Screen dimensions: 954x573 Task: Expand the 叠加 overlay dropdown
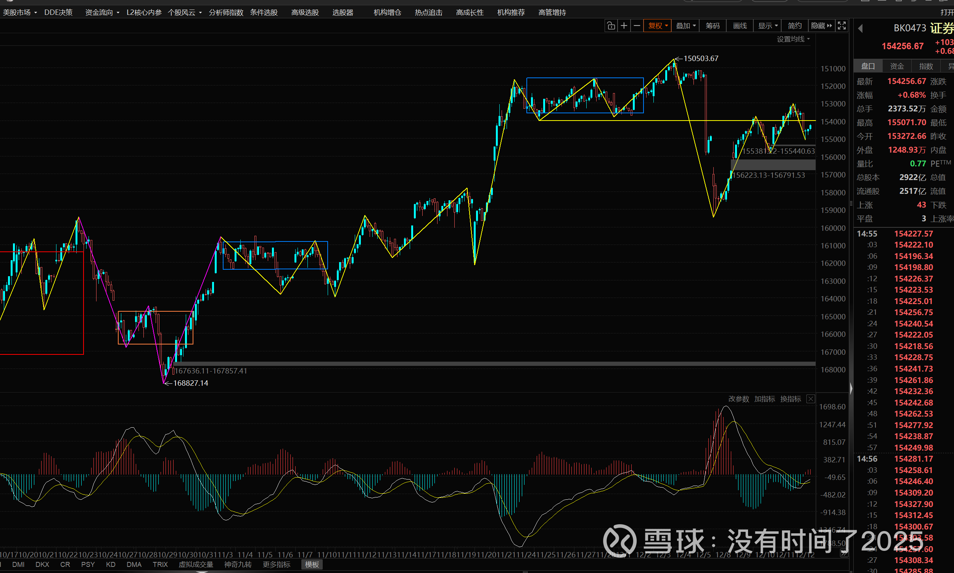point(686,26)
